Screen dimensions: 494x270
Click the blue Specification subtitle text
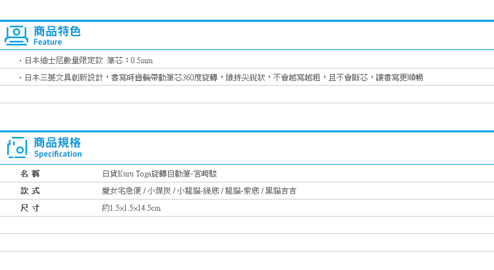(58, 154)
